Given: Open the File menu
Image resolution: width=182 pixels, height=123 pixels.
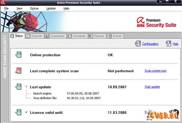Looking at the screenshot, I should 6,8.
